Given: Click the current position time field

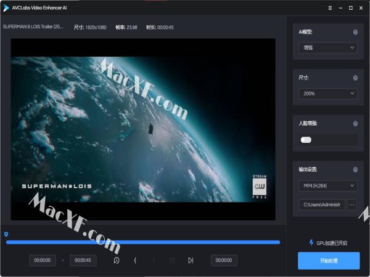Looking at the screenshot, I should pyautogui.click(x=224, y=260).
